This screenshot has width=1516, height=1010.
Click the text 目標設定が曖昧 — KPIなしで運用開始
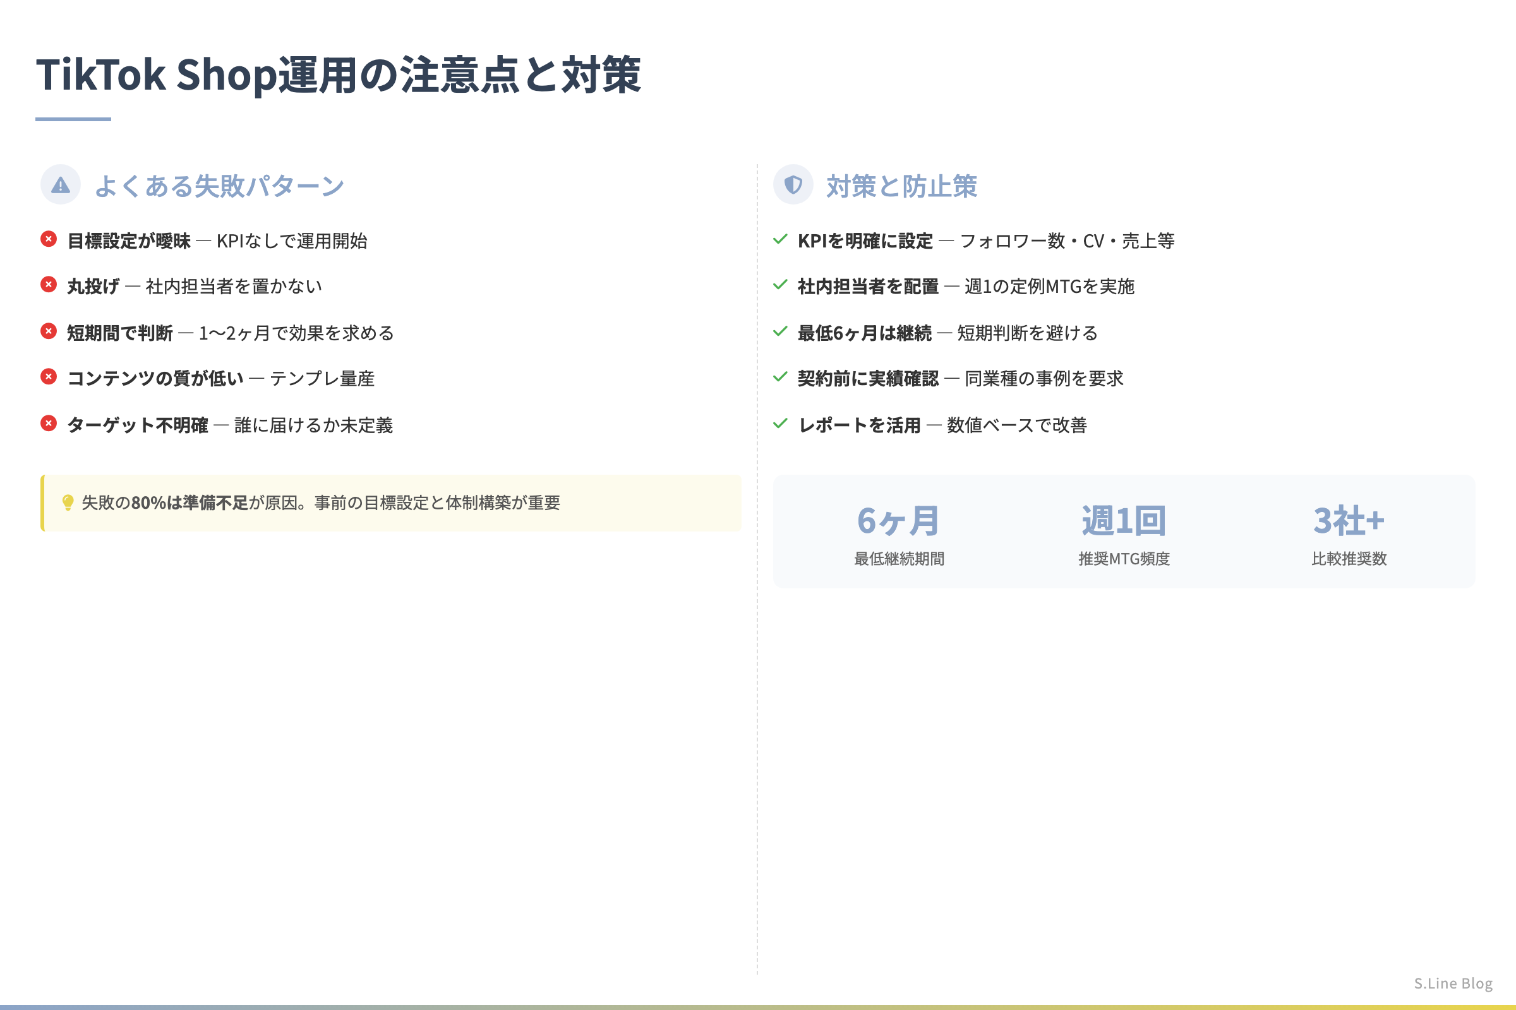tap(217, 241)
